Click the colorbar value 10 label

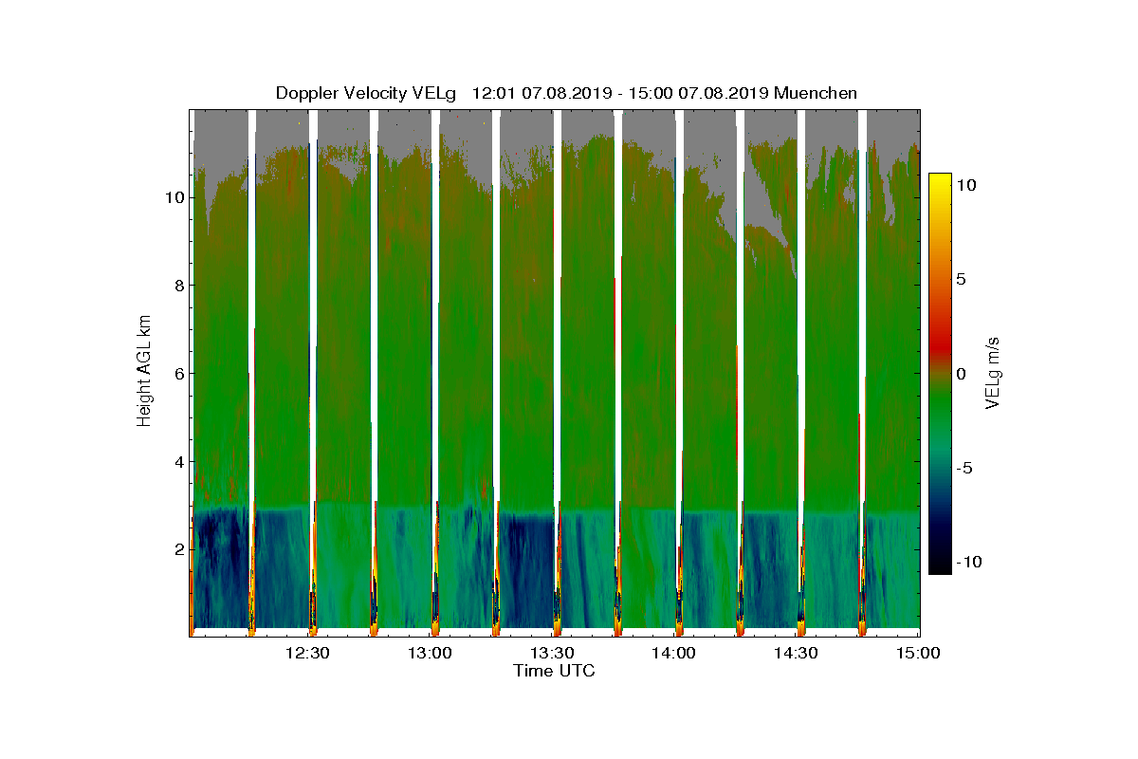(966, 187)
